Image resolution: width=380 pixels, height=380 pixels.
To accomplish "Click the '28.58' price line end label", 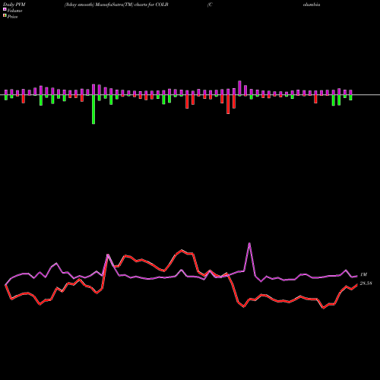I will [x=366, y=283].
